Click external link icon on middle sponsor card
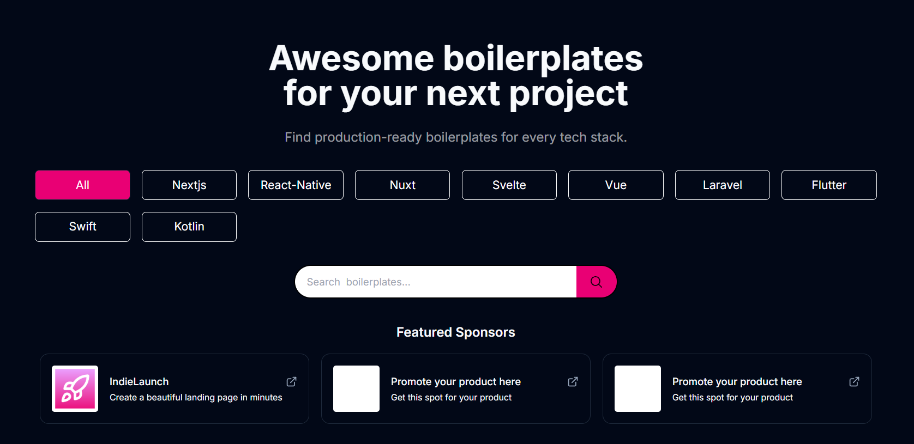The image size is (914, 444). point(573,381)
